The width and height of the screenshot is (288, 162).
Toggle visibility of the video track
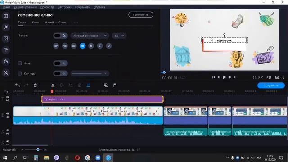tap(8, 114)
